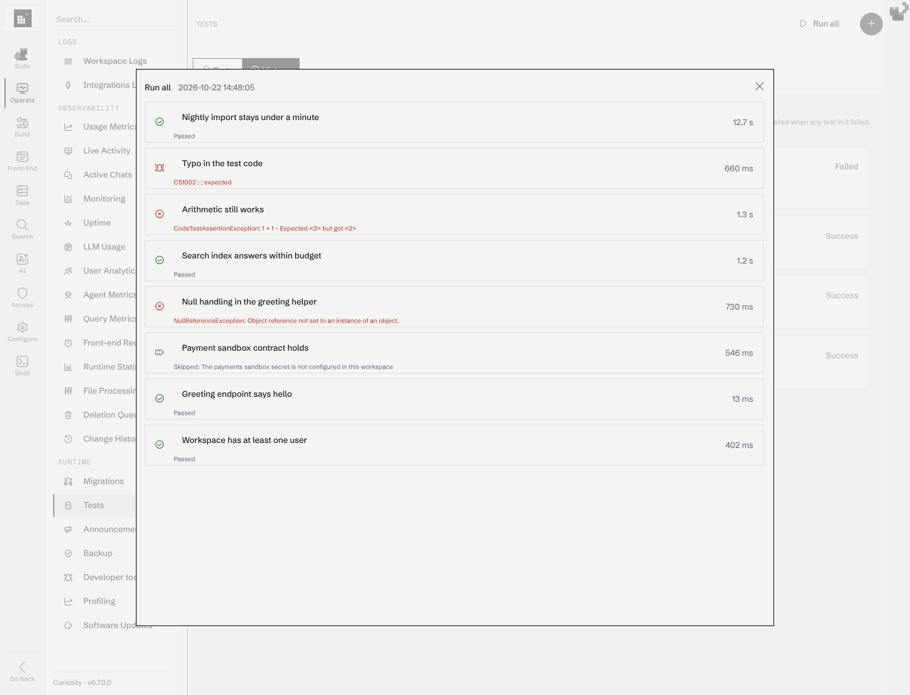Viewport: 910px width, 695px height.
Task: Select Greeting endpoint says hello row
Action: point(454,399)
